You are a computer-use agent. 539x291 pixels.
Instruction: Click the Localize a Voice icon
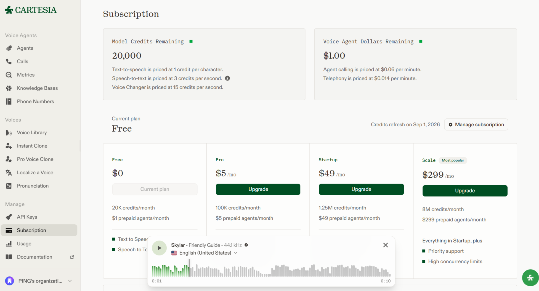click(9, 173)
